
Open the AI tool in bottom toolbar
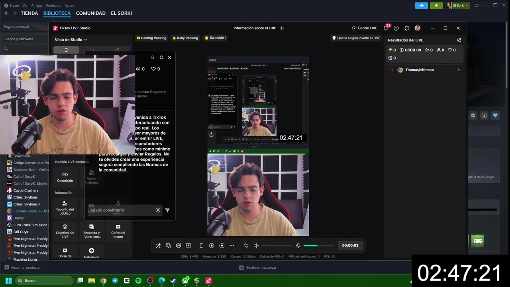(x=178, y=246)
